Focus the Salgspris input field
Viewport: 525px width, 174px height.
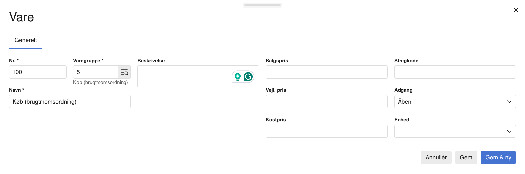click(326, 72)
